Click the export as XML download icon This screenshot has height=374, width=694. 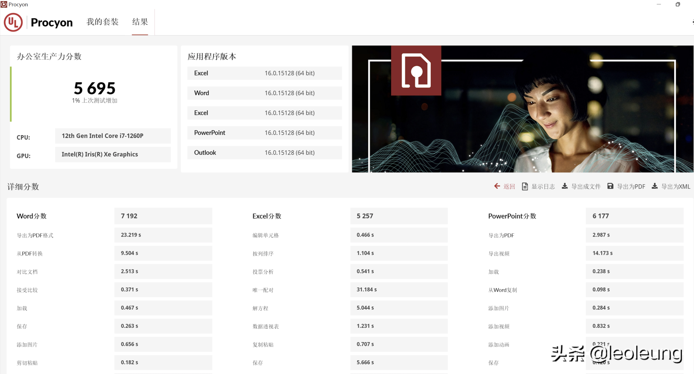655,186
